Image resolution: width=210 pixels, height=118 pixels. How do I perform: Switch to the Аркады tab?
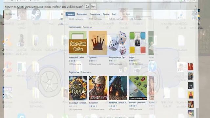(x=106, y=14)
